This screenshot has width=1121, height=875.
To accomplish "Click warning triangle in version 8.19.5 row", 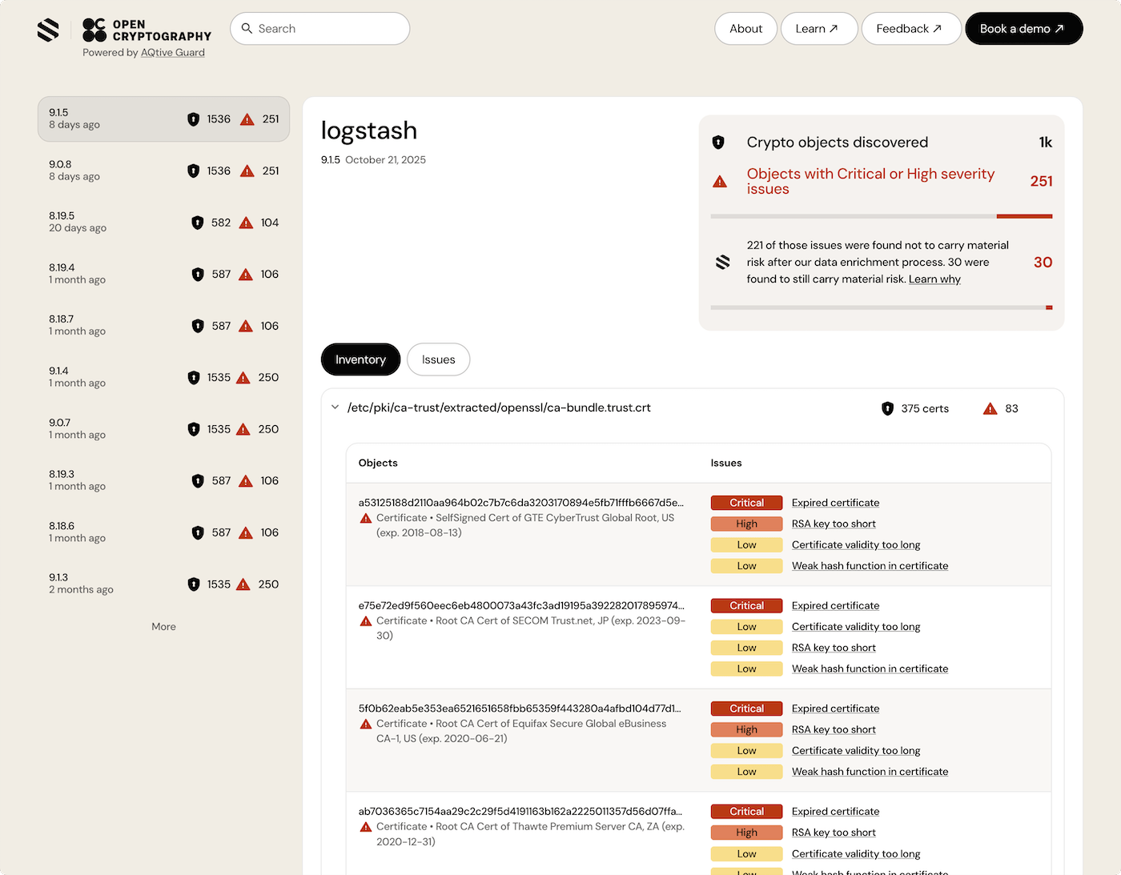I will pyautogui.click(x=246, y=223).
